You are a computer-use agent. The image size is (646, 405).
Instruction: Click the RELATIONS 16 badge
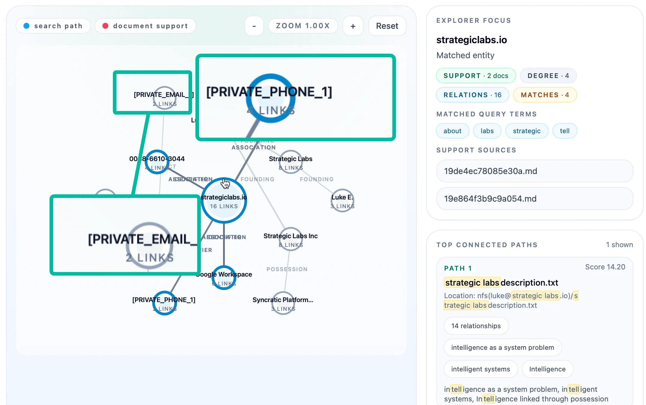click(x=472, y=95)
